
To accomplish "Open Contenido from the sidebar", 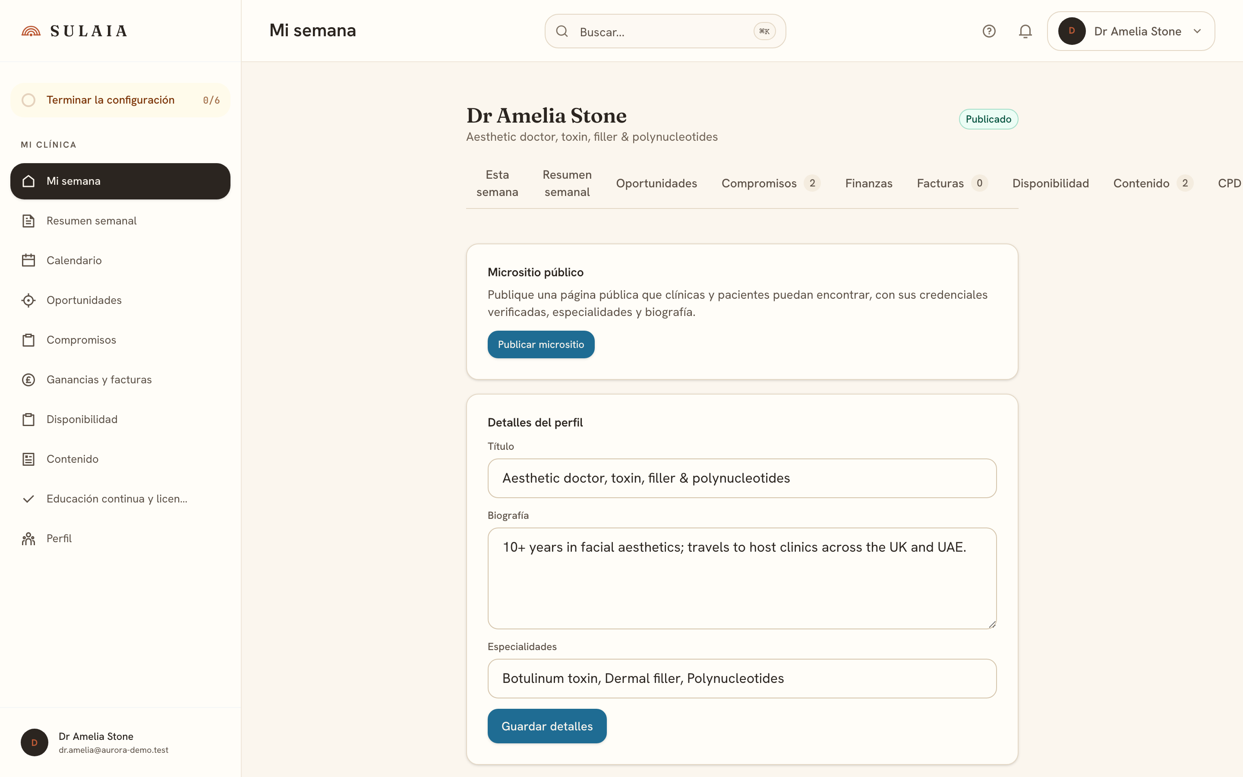I will click(120, 459).
